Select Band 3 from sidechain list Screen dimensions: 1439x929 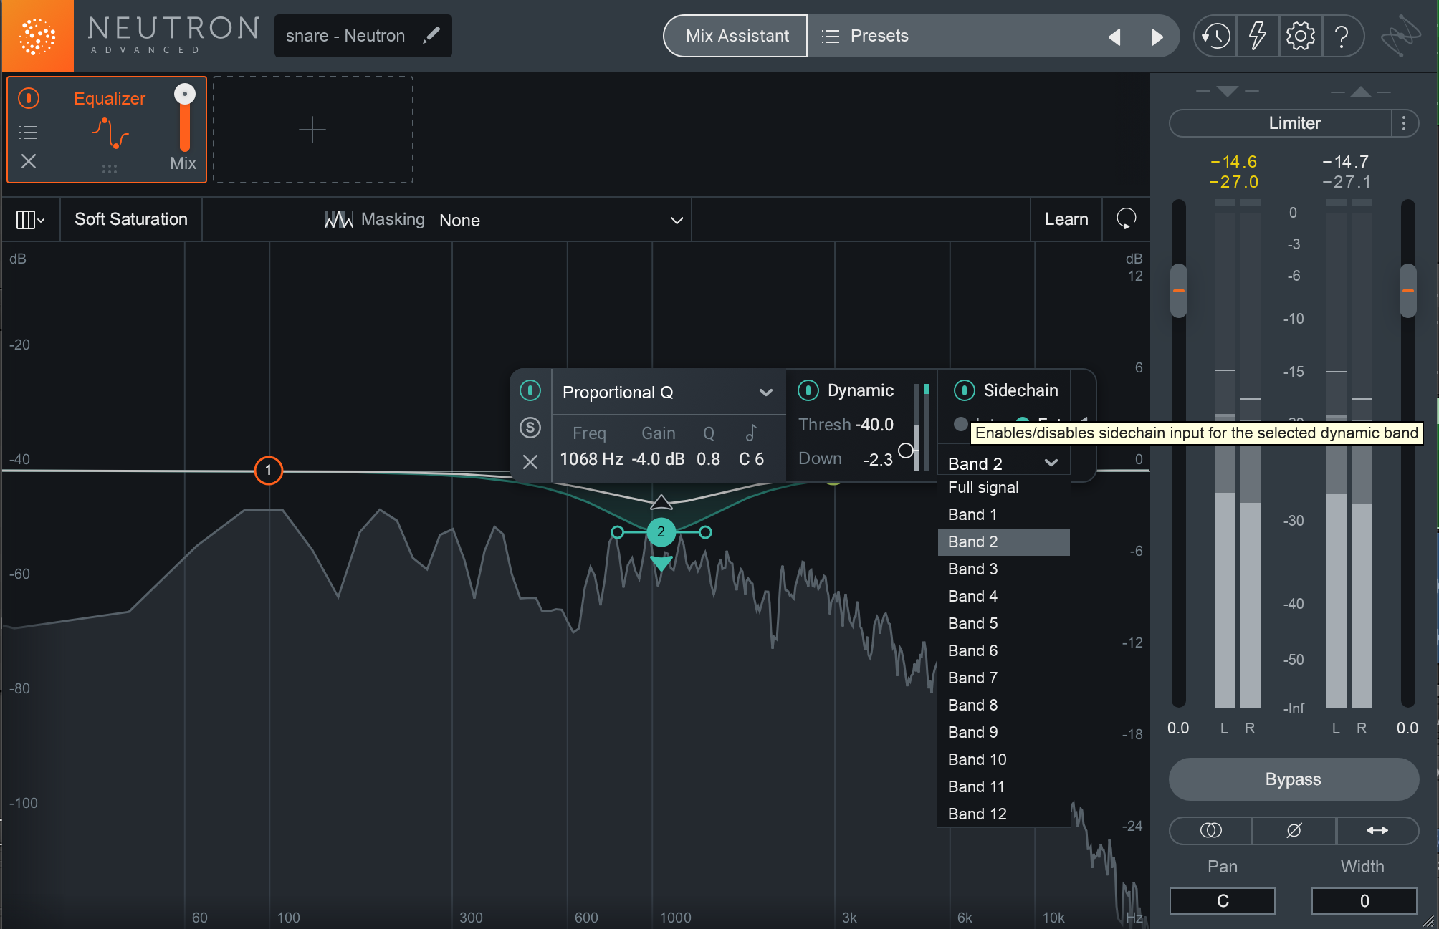(x=1003, y=569)
